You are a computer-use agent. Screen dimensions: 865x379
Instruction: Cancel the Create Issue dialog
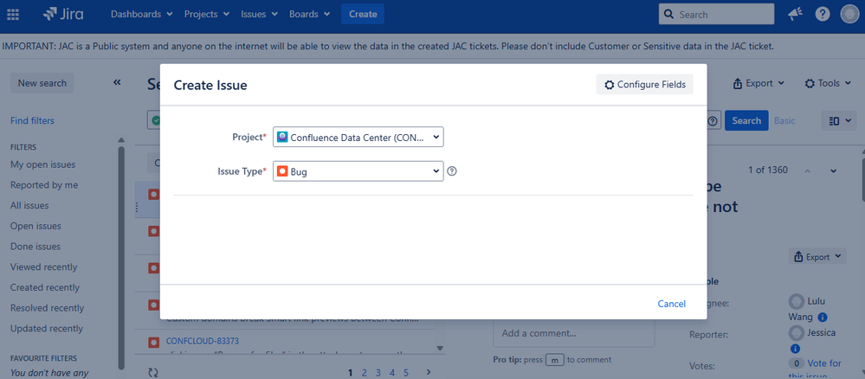coord(671,304)
